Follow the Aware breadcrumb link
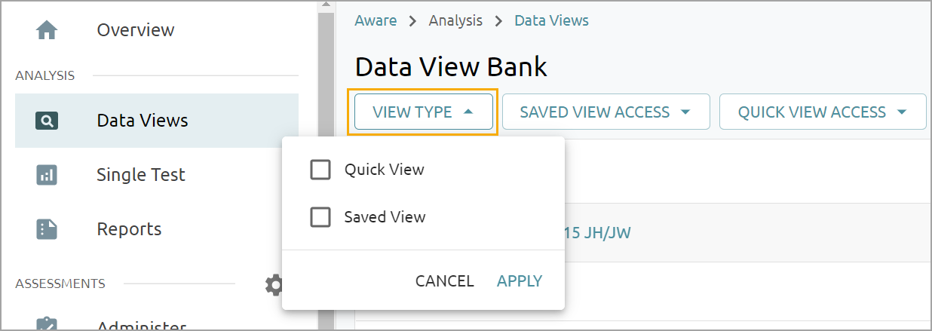The width and height of the screenshot is (932, 331). pos(376,21)
